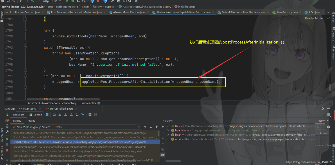The image size is (335, 165).
Task: Click the Save All disk icon
Action: pos(8,1)
